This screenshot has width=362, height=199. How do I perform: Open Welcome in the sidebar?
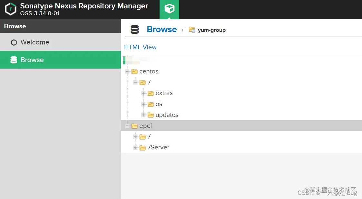(x=60, y=42)
